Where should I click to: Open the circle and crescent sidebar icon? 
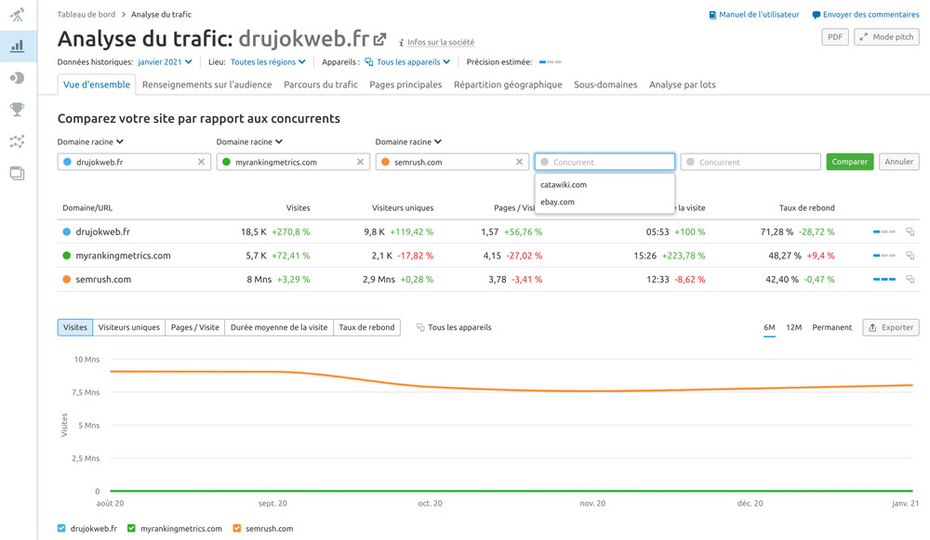point(18,78)
